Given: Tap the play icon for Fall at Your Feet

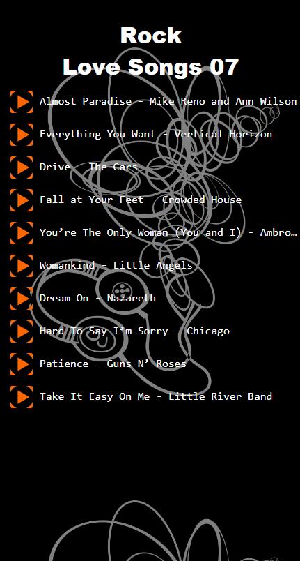Looking at the screenshot, I should [x=22, y=200].
